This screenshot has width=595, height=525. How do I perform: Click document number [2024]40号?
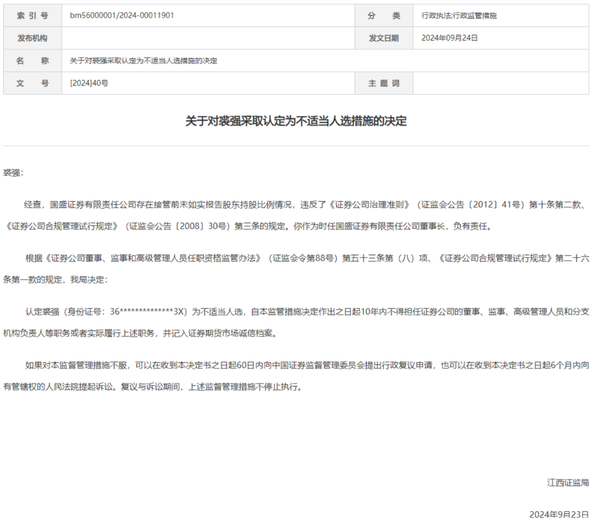tap(89, 84)
